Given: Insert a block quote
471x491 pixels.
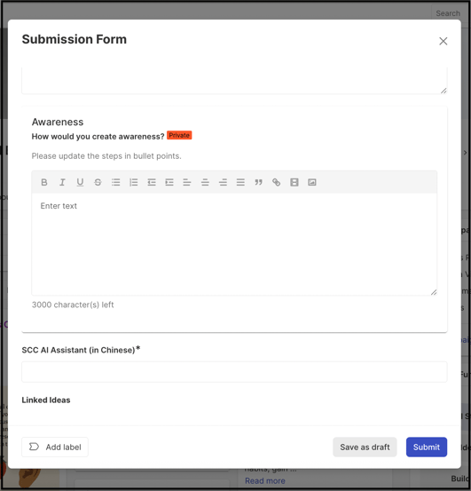Looking at the screenshot, I should click(x=258, y=182).
